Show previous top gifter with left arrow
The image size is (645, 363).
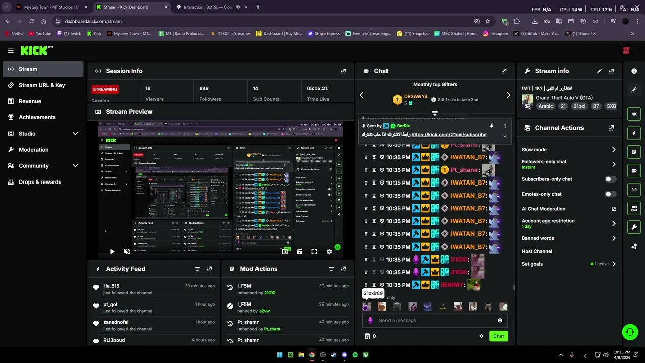(x=361, y=95)
